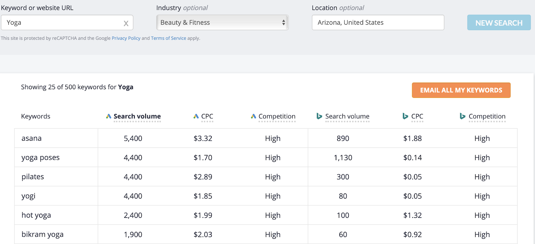The height and width of the screenshot is (244, 535).
Task: Sort by Bing Search volume column header
Action: tap(347, 116)
